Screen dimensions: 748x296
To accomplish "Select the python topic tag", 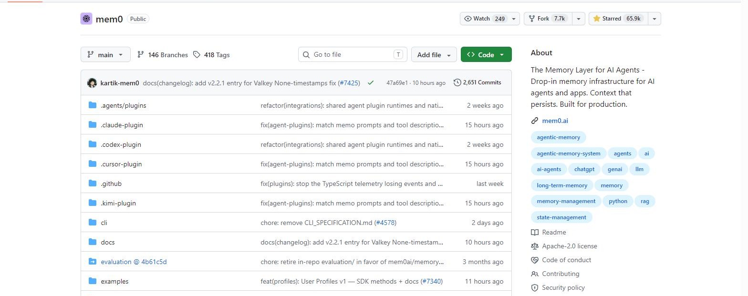I will click(x=618, y=201).
